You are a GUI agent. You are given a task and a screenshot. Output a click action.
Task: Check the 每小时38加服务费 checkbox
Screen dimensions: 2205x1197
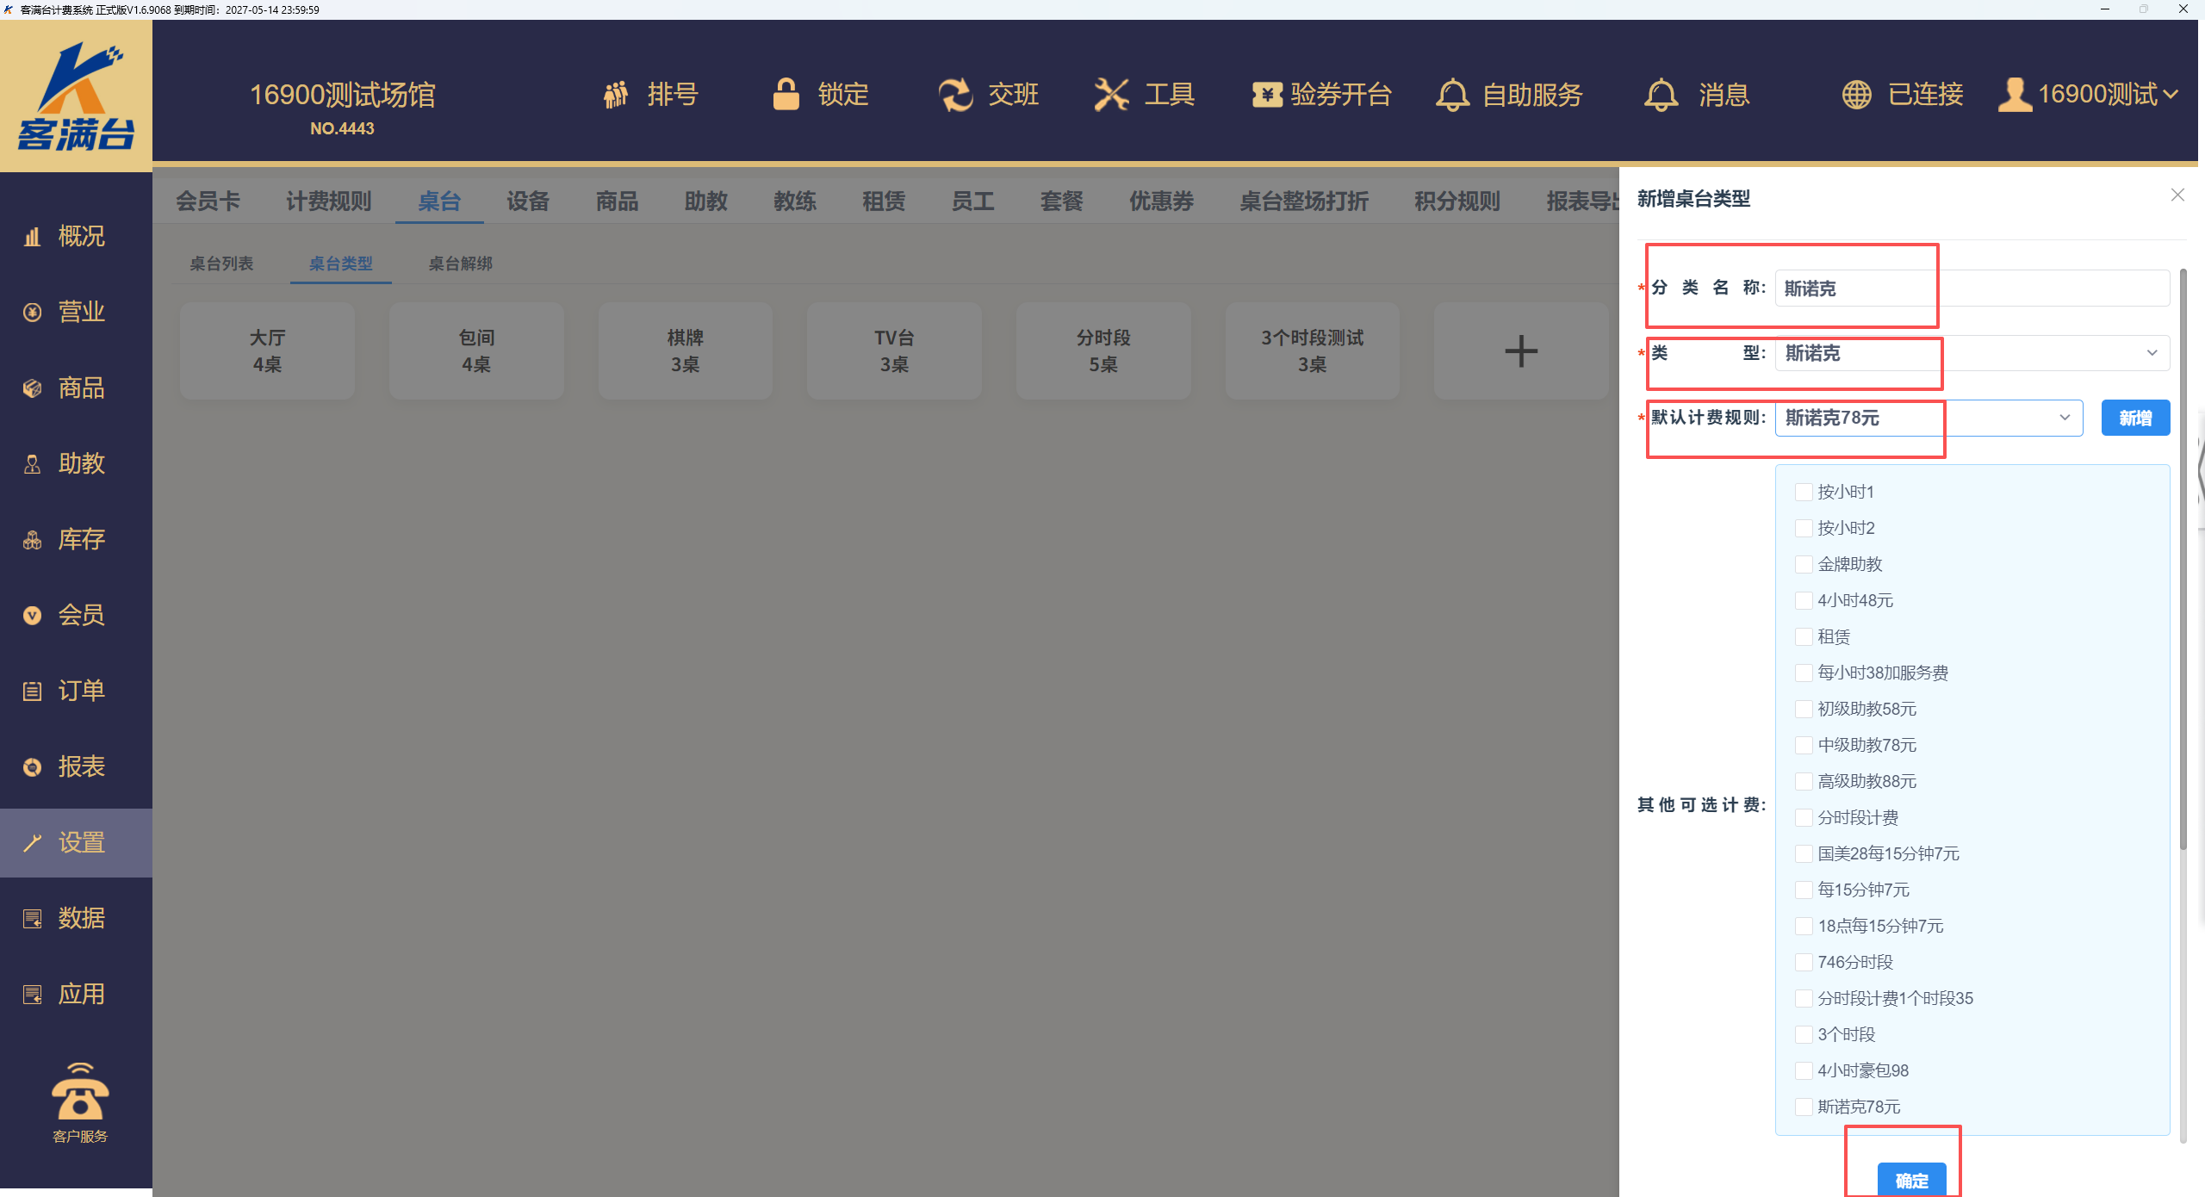point(1804,673)
